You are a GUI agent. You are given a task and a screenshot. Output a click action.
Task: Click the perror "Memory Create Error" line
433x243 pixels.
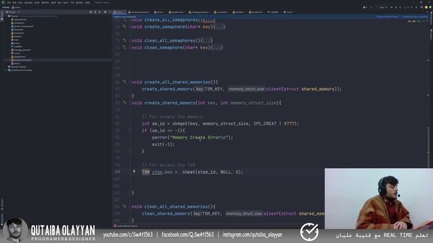pyautogui.click(x=192, y=137)
